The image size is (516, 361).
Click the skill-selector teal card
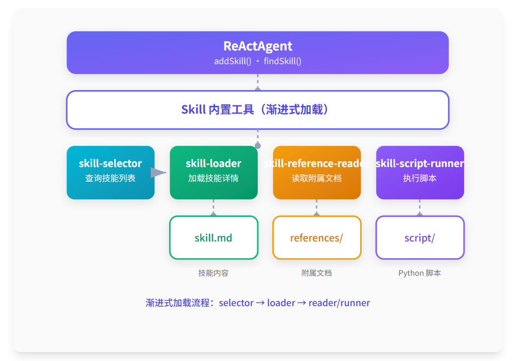111,172
